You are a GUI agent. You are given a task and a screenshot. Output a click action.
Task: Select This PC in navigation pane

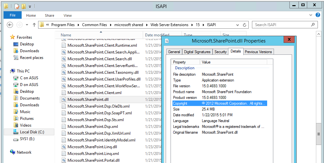pyautogui.click(x=23, y=71)
